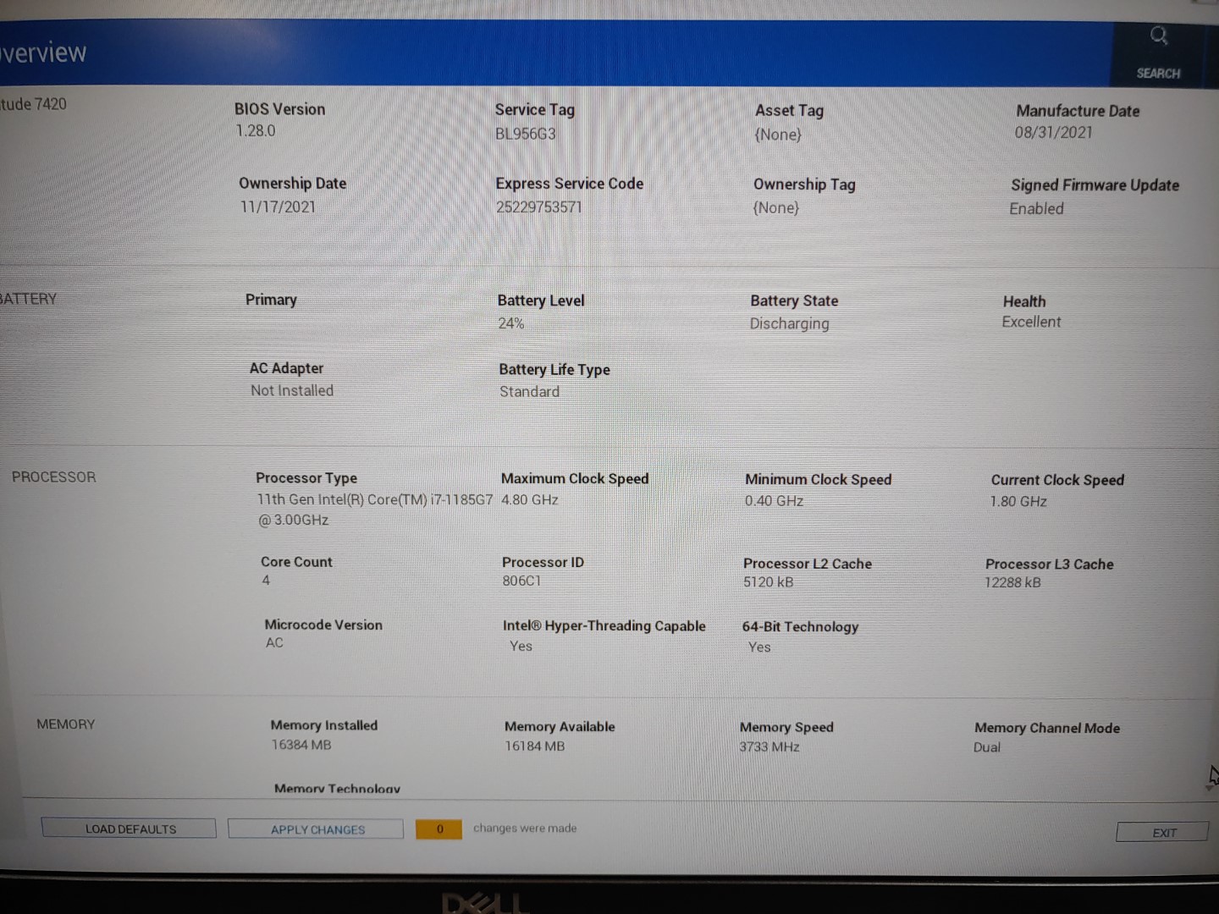Click the Primary battery label
Viewport: 1219px width, 914px height.
pos(271,300)
